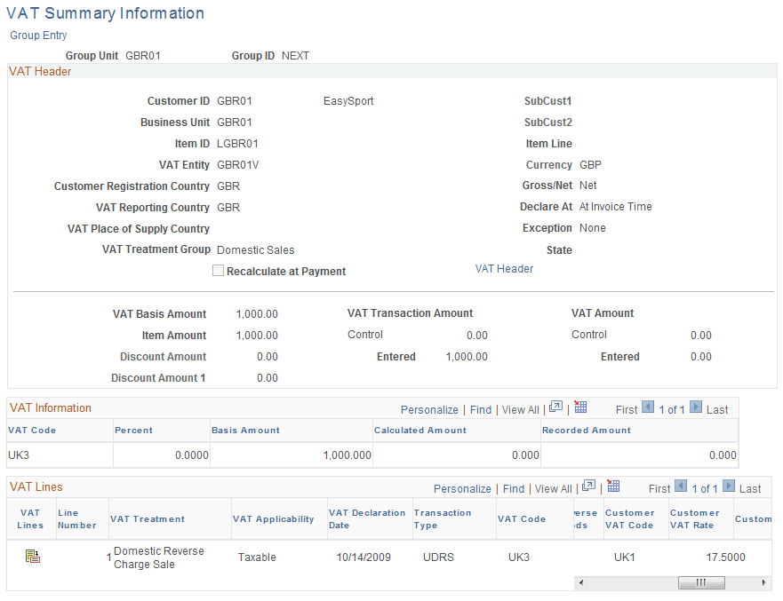This screenshot has height=601, width=783.
Task: Click the VAT Header link
Action: click(504, 268)
